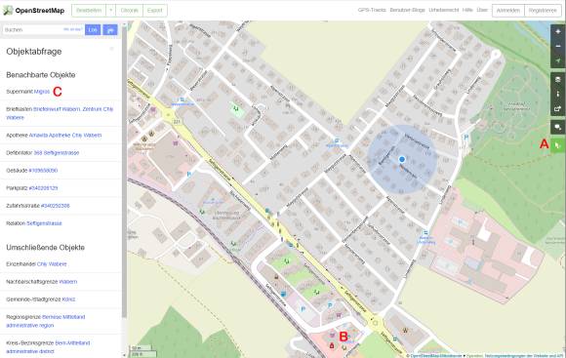Open the map layers icon
Image resolution: width=566 pixels, height=358 pixels.
tap(557, 79)
